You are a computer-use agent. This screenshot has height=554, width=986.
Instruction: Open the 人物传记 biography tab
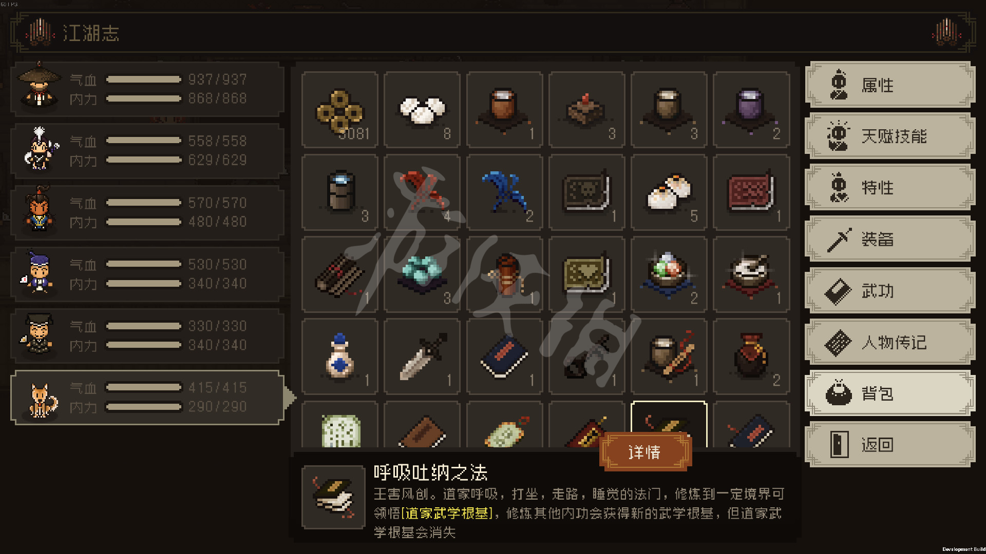[x=890, y=342]
